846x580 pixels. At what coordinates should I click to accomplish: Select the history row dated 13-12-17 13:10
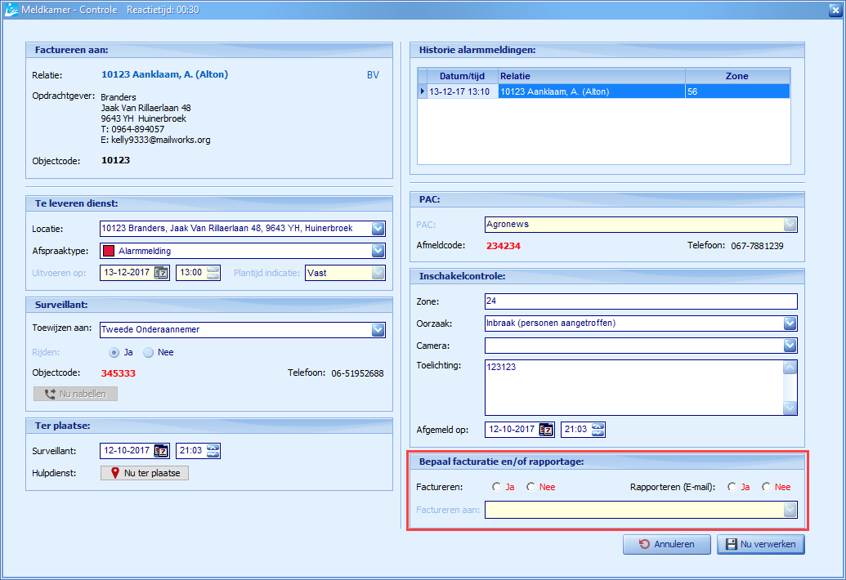(x=604, y=91)
